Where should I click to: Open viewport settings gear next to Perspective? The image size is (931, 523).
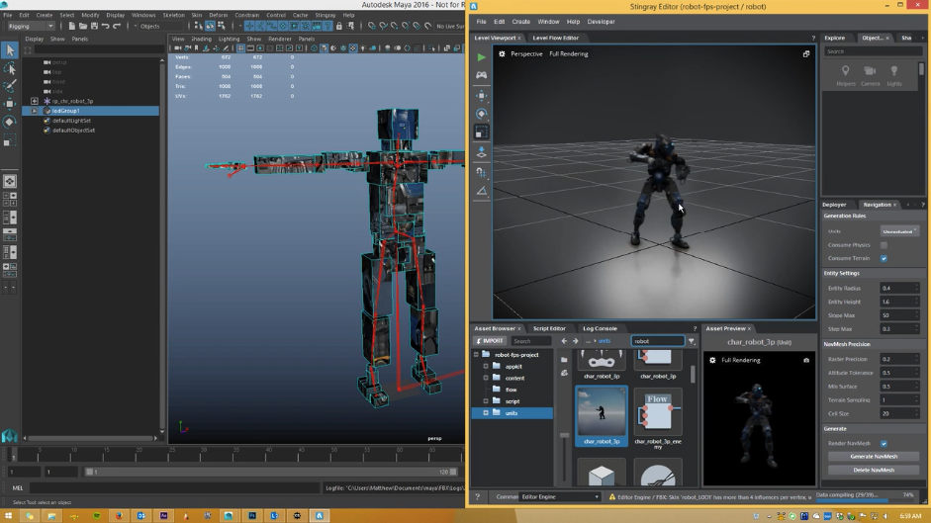tap(502, 54)
